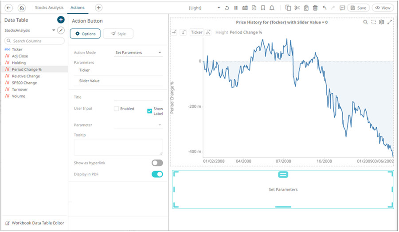This screenshot has height=232, width=399.
Task: Open the empty Parameter dropdown
Action: click(x=138, y=125)
